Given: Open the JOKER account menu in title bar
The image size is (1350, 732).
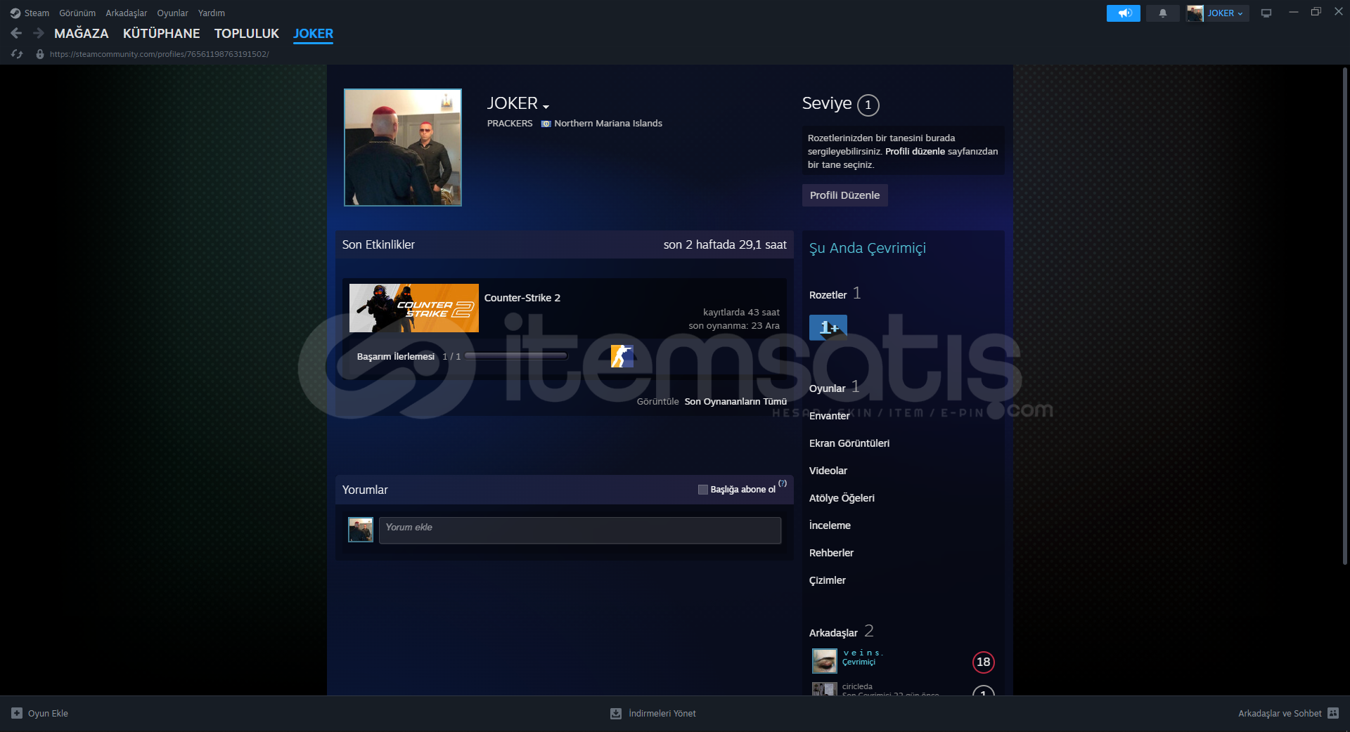Looking at the screenshot, I should click(x=1217, y=13).
